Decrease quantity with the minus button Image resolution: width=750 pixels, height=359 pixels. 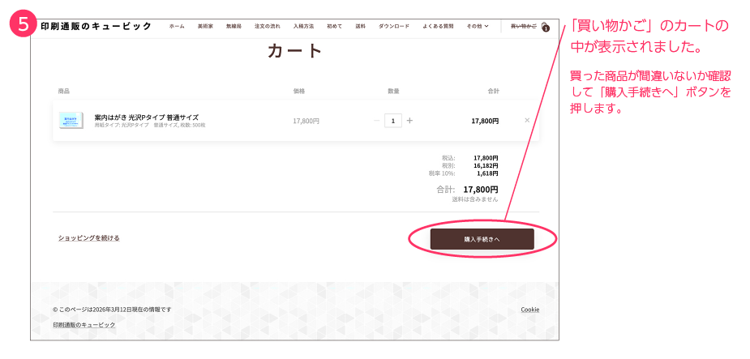click(376, 121)
